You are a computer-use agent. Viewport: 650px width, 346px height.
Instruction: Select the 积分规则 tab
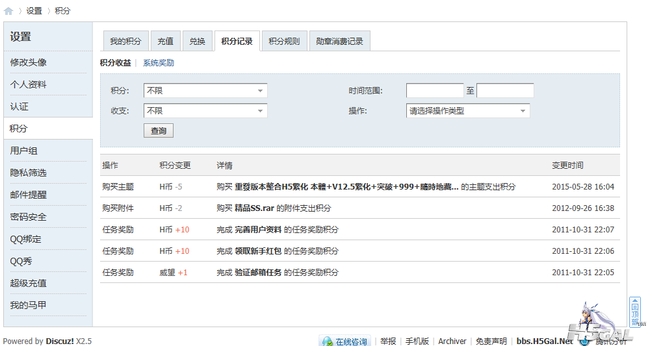pyautogui.click(x=284, y=41)
